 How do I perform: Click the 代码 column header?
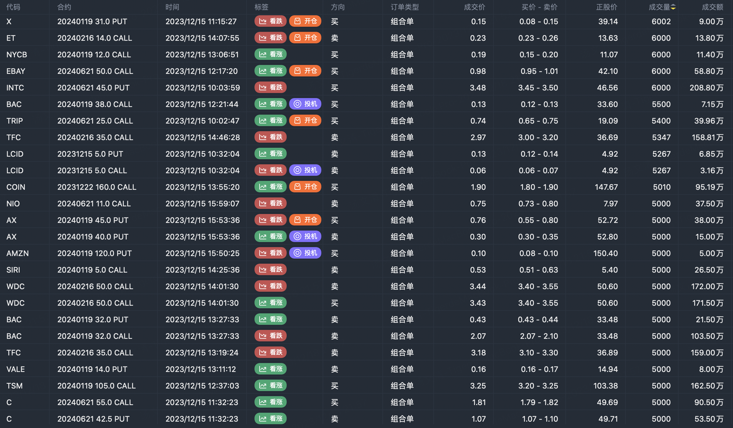[x=13, y=7]
